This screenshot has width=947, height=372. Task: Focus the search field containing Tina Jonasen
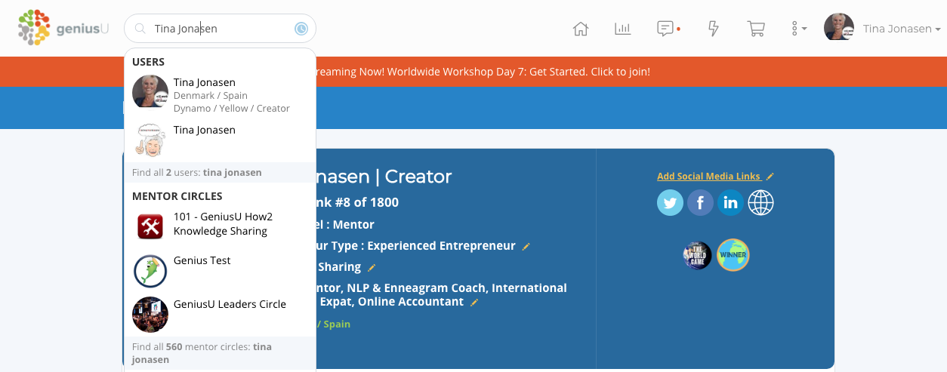(220, 29)
